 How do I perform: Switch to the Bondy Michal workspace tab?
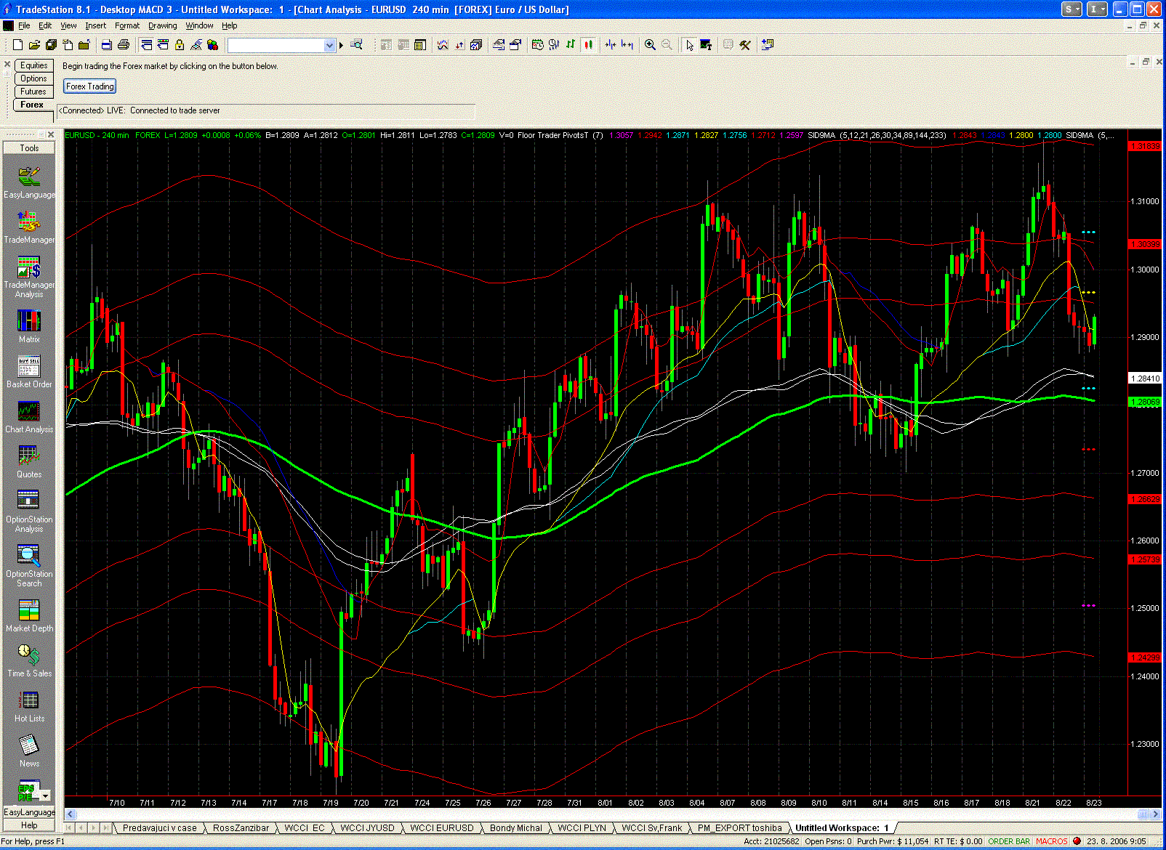coord(515,827)
